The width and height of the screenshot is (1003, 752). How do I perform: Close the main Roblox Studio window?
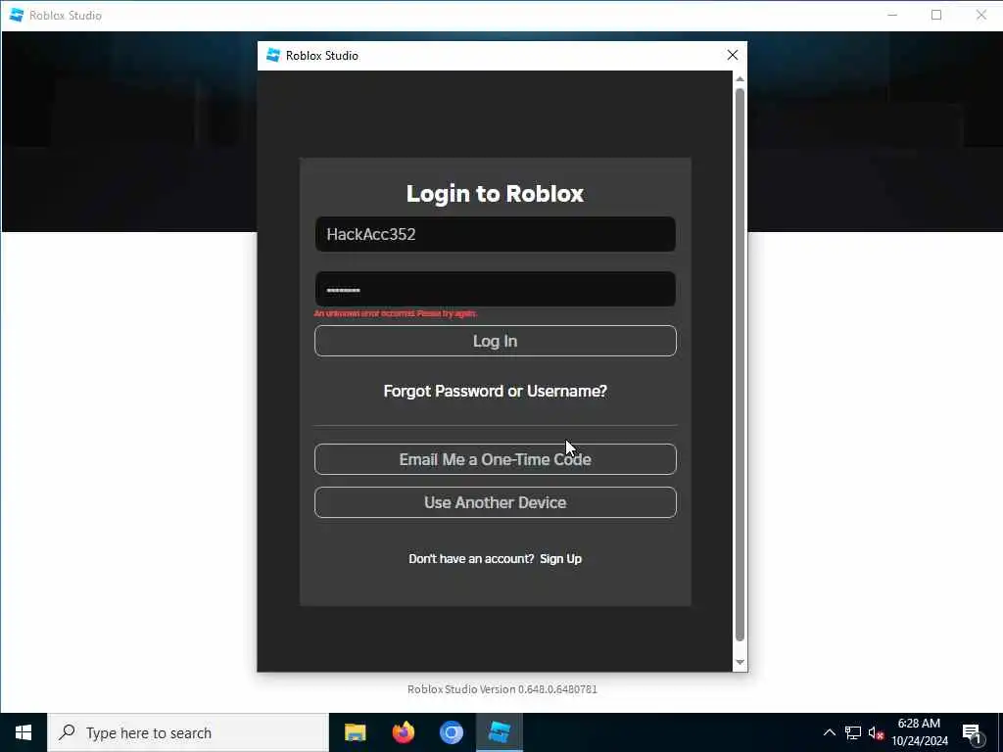[x=981, y=15]
